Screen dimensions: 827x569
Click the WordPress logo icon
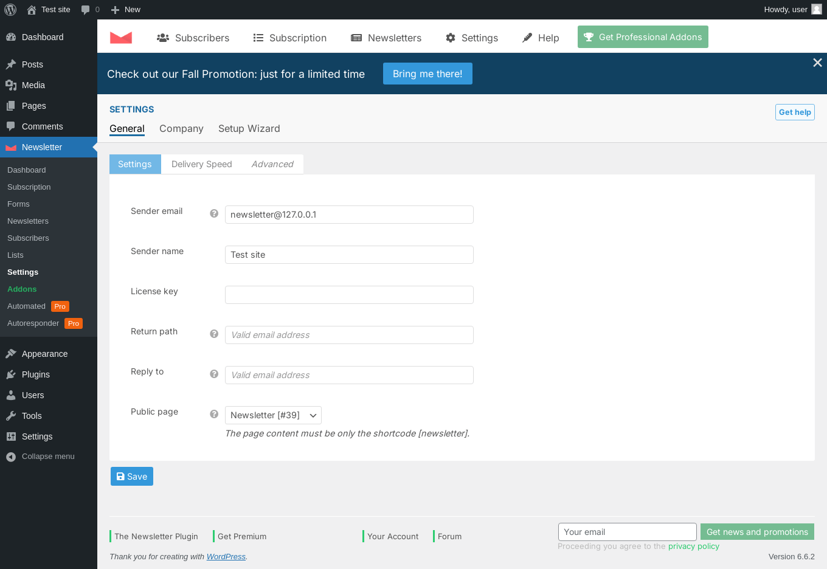pos(10,10)
